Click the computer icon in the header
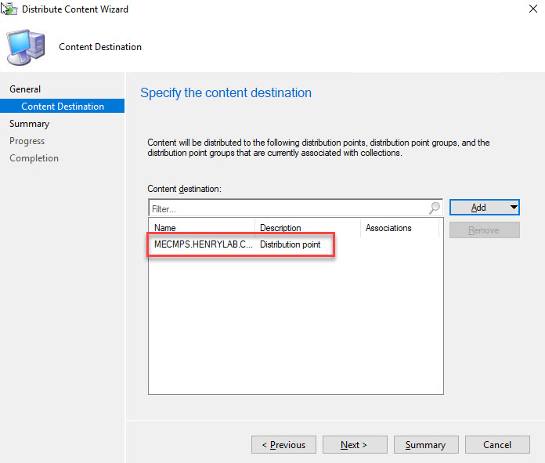This screenshot has width=545, height=463. pos(27,46)
